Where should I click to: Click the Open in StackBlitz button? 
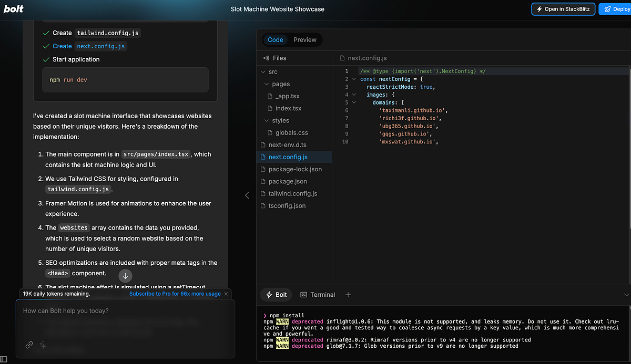click(563, 9)
